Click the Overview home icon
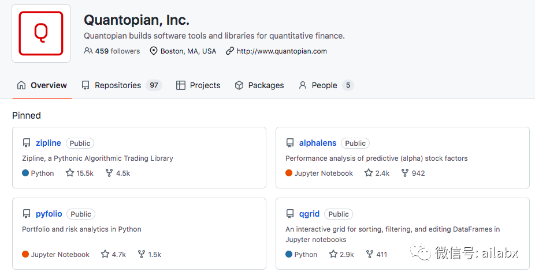This screenshot has height=276, width=535. pyautogui.click(x=21, y=85)
